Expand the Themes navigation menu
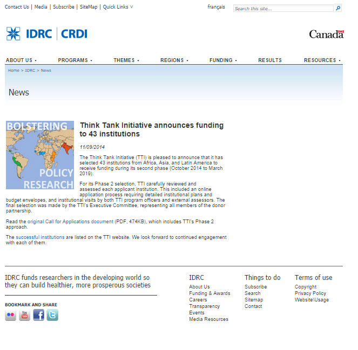 tap(126, 60)
